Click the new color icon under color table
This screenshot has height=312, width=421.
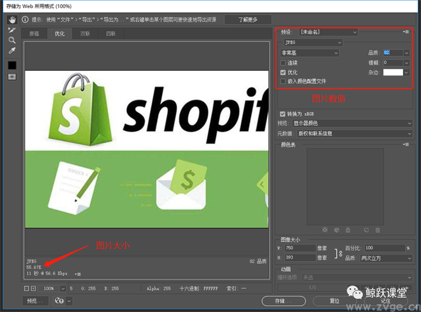[x=365, y=230]
